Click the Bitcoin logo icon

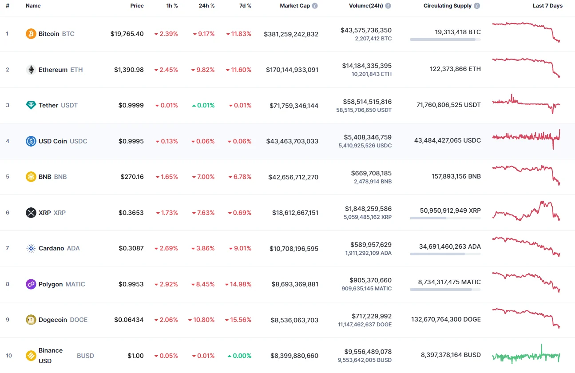[x=30, y=34]
